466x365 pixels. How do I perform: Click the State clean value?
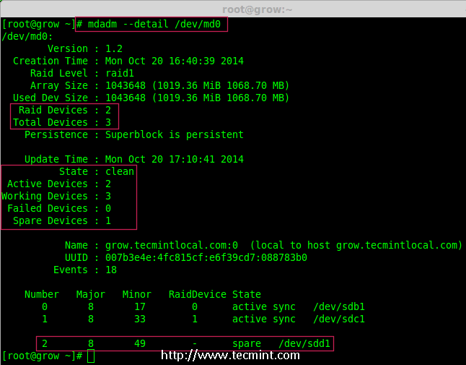point(120,172)
